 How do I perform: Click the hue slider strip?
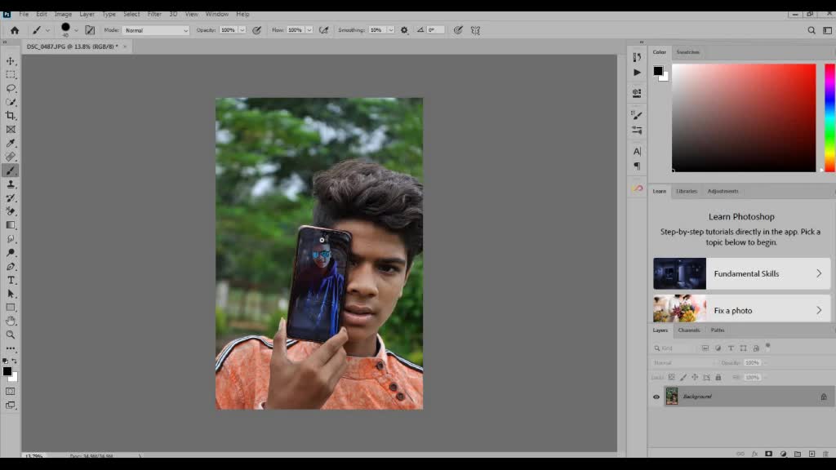830,117
